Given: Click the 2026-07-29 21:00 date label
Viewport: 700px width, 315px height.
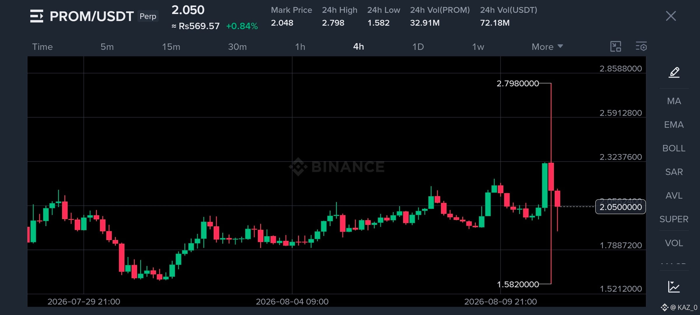Looking at the screenshot, I should (84, 302).
